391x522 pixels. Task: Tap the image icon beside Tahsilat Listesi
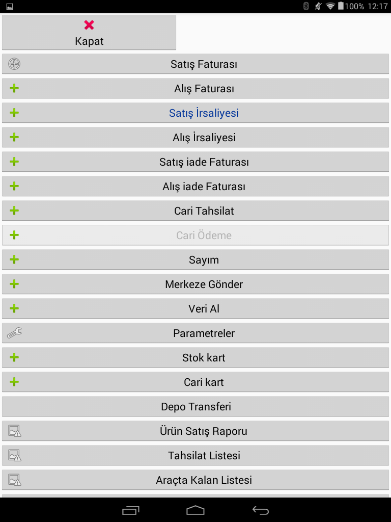point(14,456)
